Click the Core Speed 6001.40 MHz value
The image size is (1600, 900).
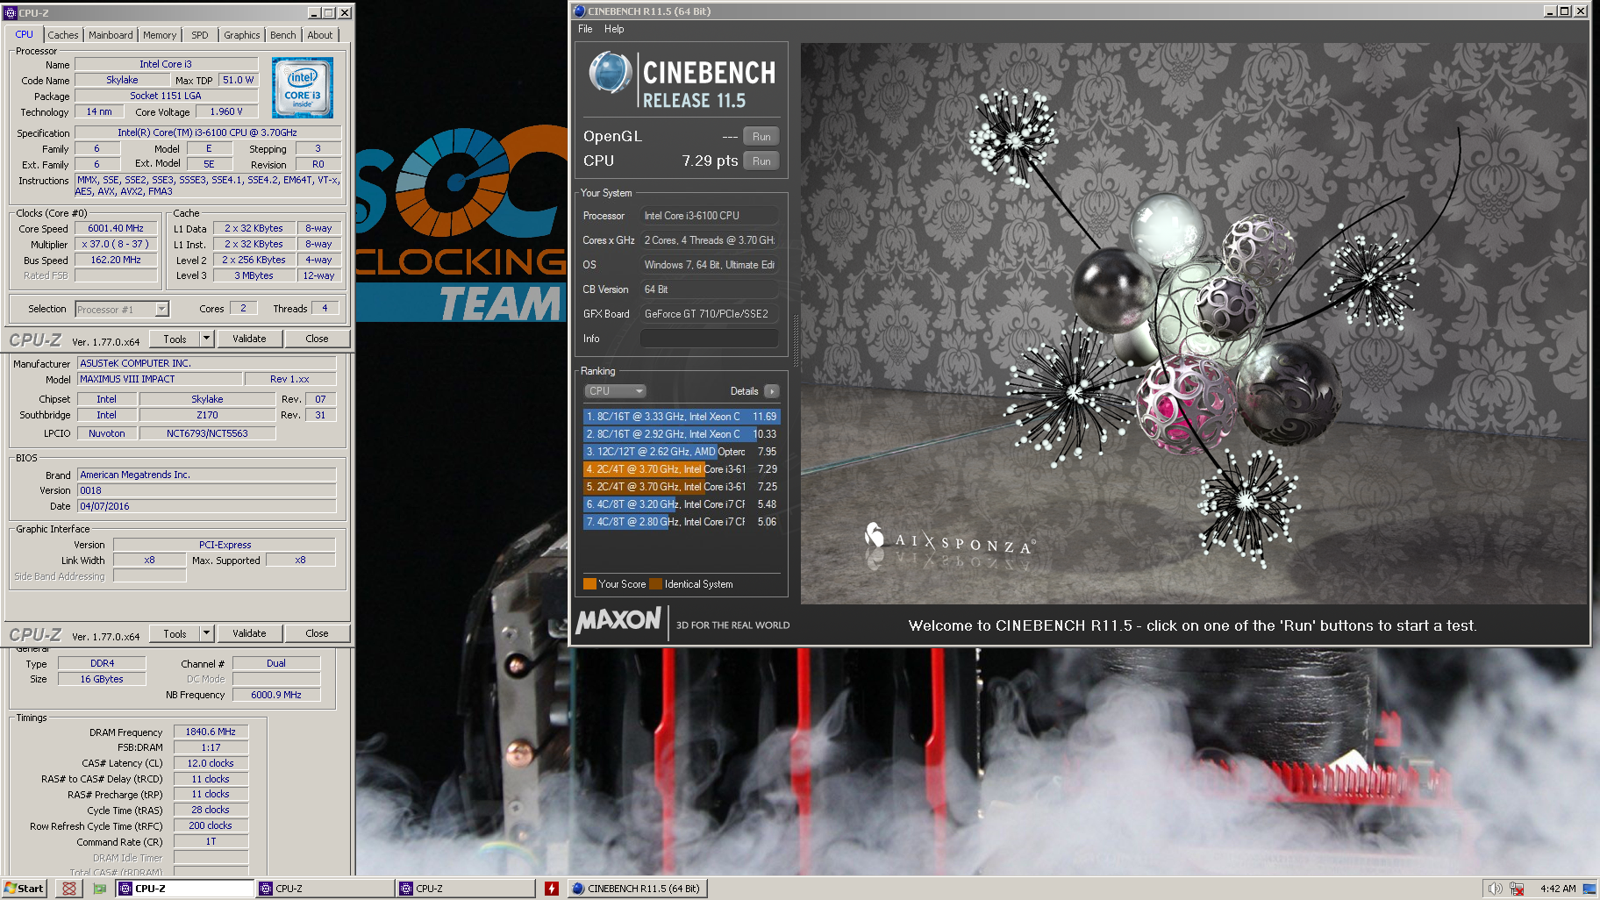116,228
